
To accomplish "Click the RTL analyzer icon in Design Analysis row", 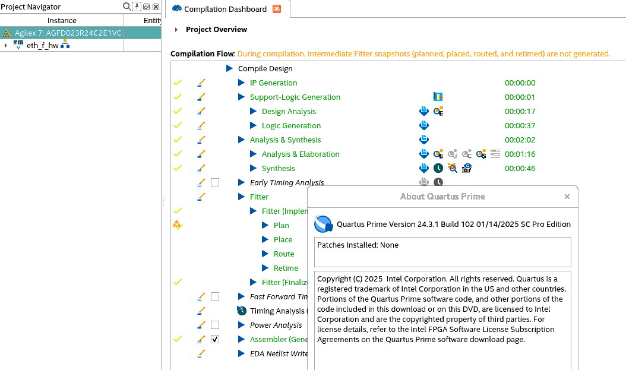I will pyautogui.click(x=438, y=112).
